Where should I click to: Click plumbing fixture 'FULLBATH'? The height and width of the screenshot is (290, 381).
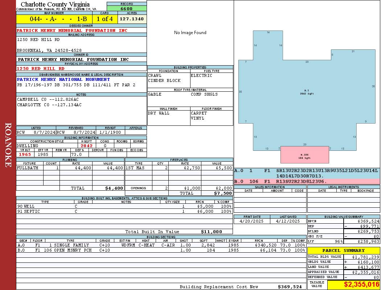point(28,168)
